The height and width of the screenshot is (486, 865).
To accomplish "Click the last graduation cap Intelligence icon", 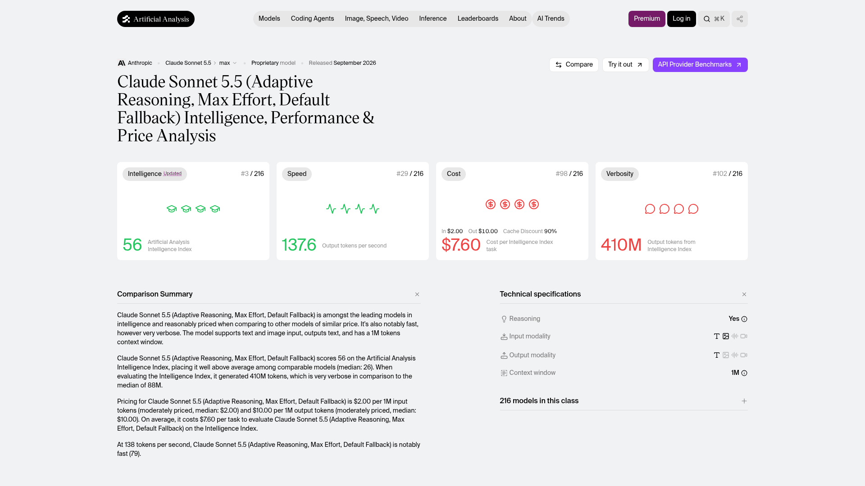I will coord(215,209).
